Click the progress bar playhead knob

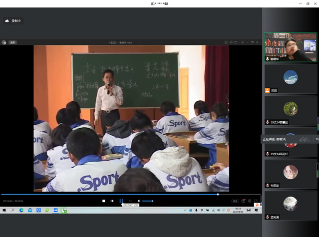point(218,194)
